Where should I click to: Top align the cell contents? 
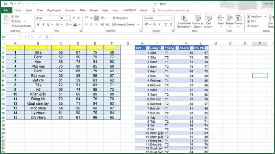(86, 18)
